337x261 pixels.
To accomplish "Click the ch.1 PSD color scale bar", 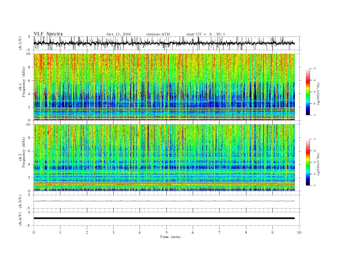I will coord(308,92).
